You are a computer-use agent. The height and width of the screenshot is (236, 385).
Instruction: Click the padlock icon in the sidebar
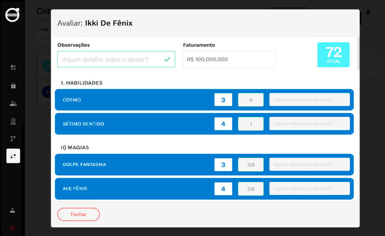coord(13,86)
